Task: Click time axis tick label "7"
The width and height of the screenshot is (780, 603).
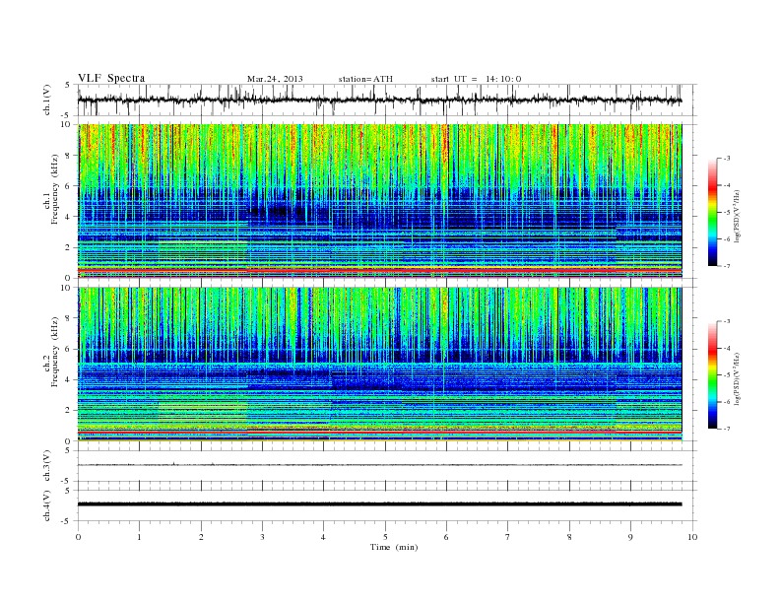Action: coord(508,537)
